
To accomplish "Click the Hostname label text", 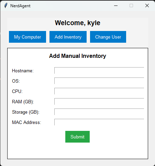I will point(23,71).
